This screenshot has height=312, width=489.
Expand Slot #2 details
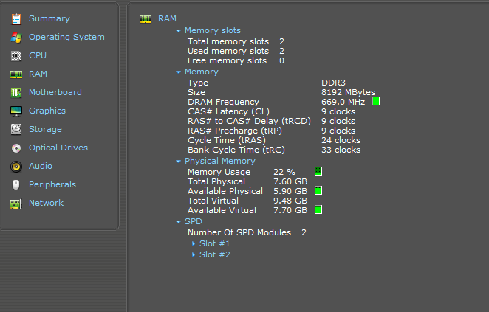[x=214, y=254]
